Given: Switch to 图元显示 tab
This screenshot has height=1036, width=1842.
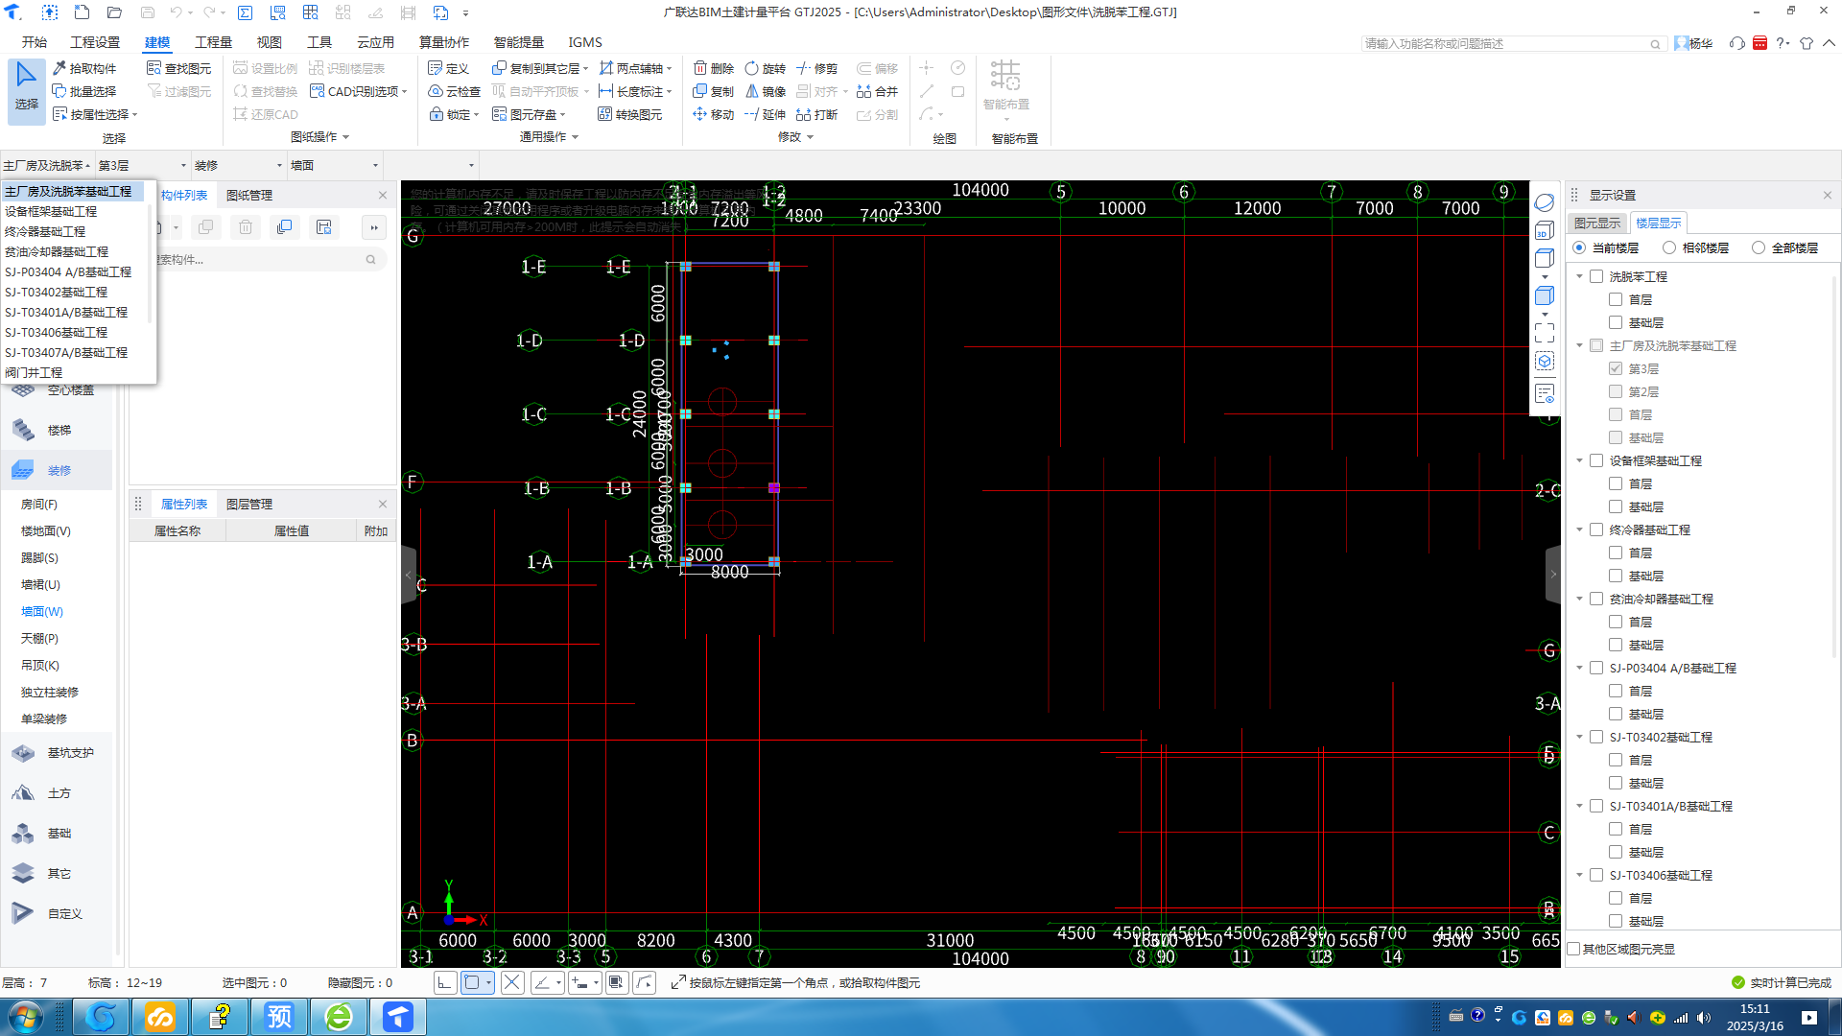Looking at the screenshot, I should (1597, 223).
